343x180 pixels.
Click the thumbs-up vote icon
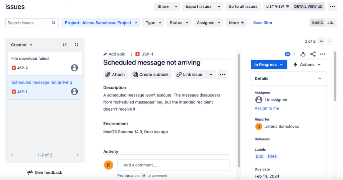[303, 54]
